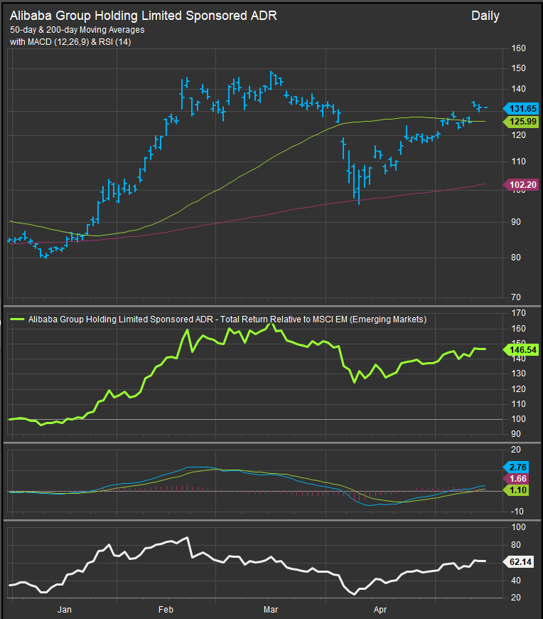This screenshot has height=619, width=543.
Task: Click the 100 label on RSI axis
Action: tap(519, 527)
